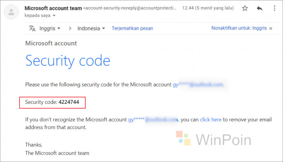
Task: Open the Inggris source language dropdown
Action: 50,28
